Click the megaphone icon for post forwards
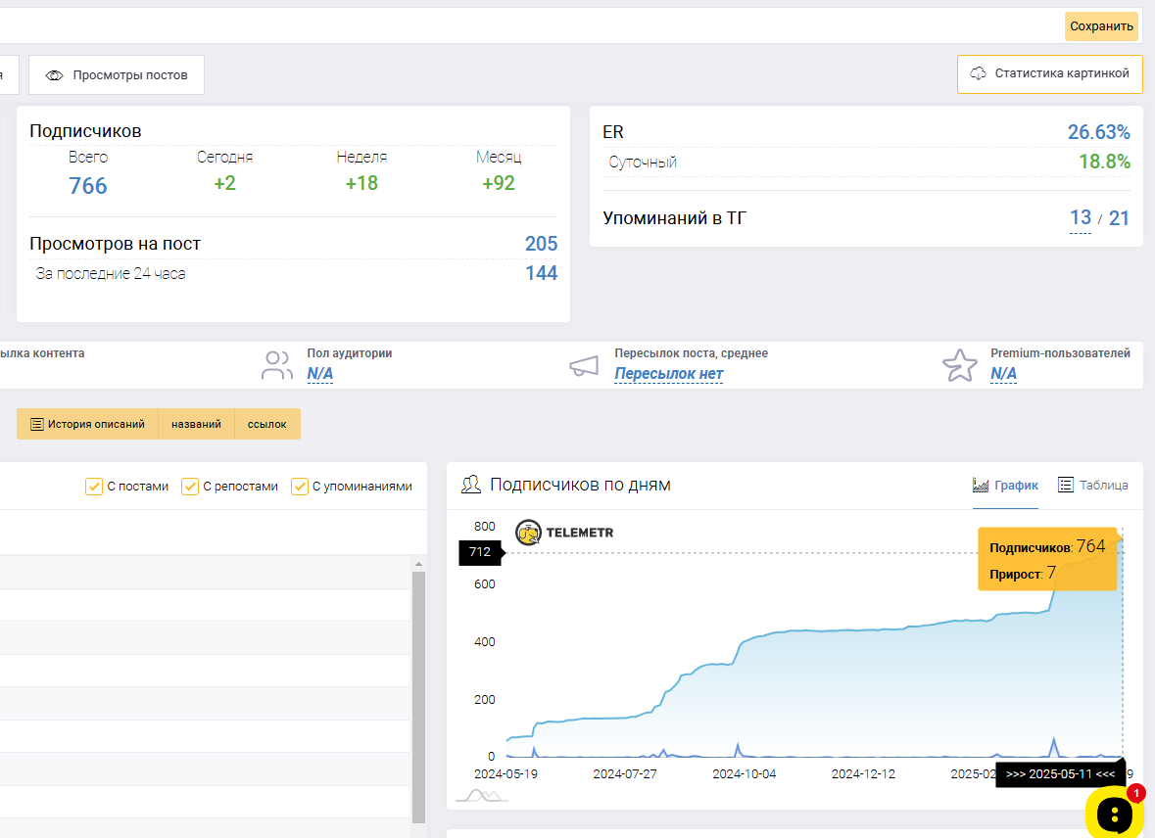The height and width of the screenshot is (838, 1155). pyautogui.click(x=584, y=366)
